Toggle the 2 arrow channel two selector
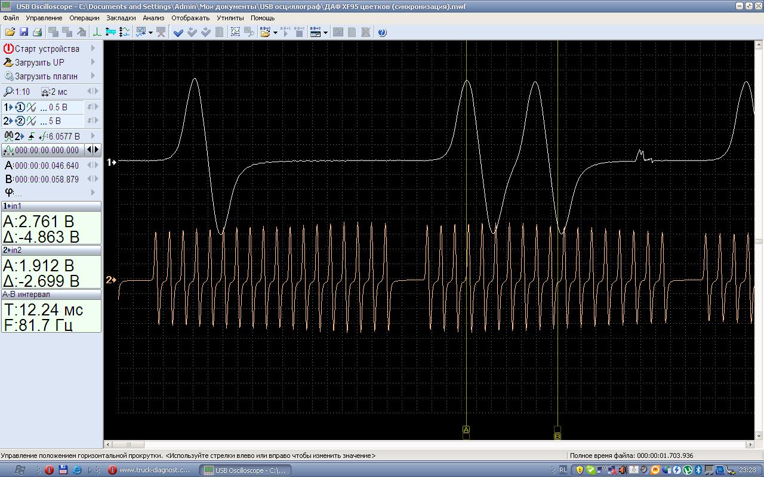Image resolution: width=764 pixels, height=477 pixels. point(8,121)
